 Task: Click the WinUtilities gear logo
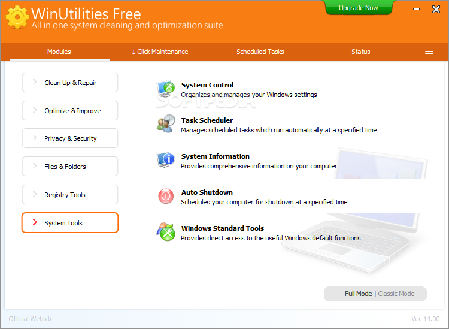[17, 17]
